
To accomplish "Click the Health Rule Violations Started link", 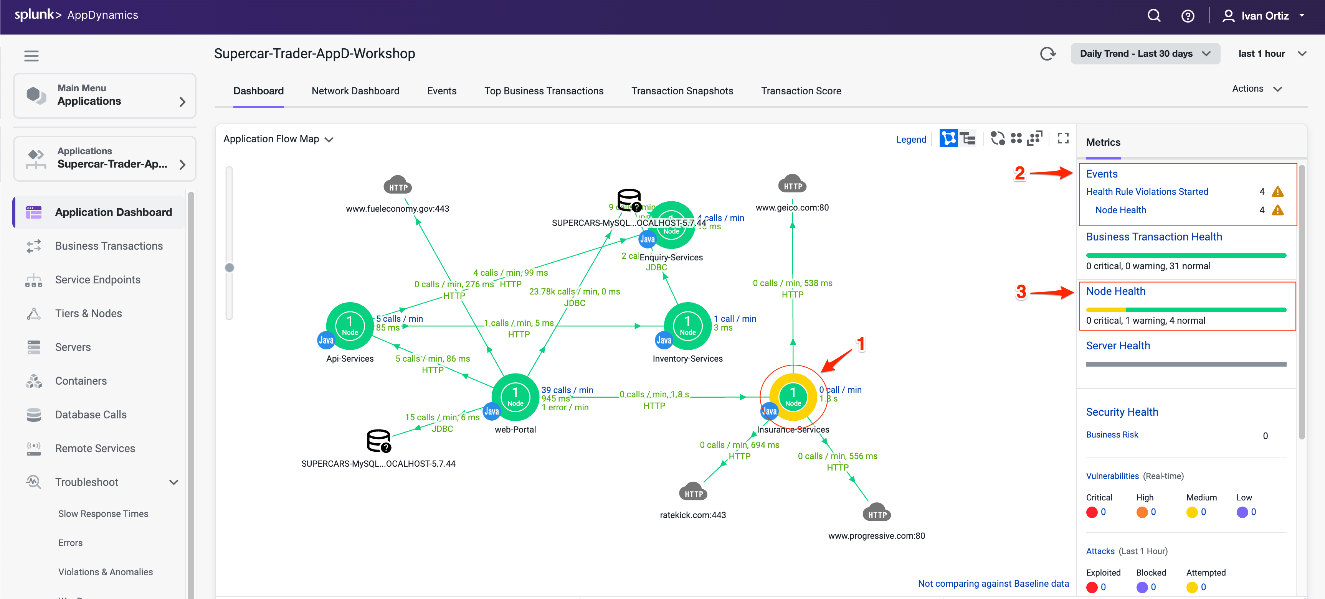I will pos(1147,191).
